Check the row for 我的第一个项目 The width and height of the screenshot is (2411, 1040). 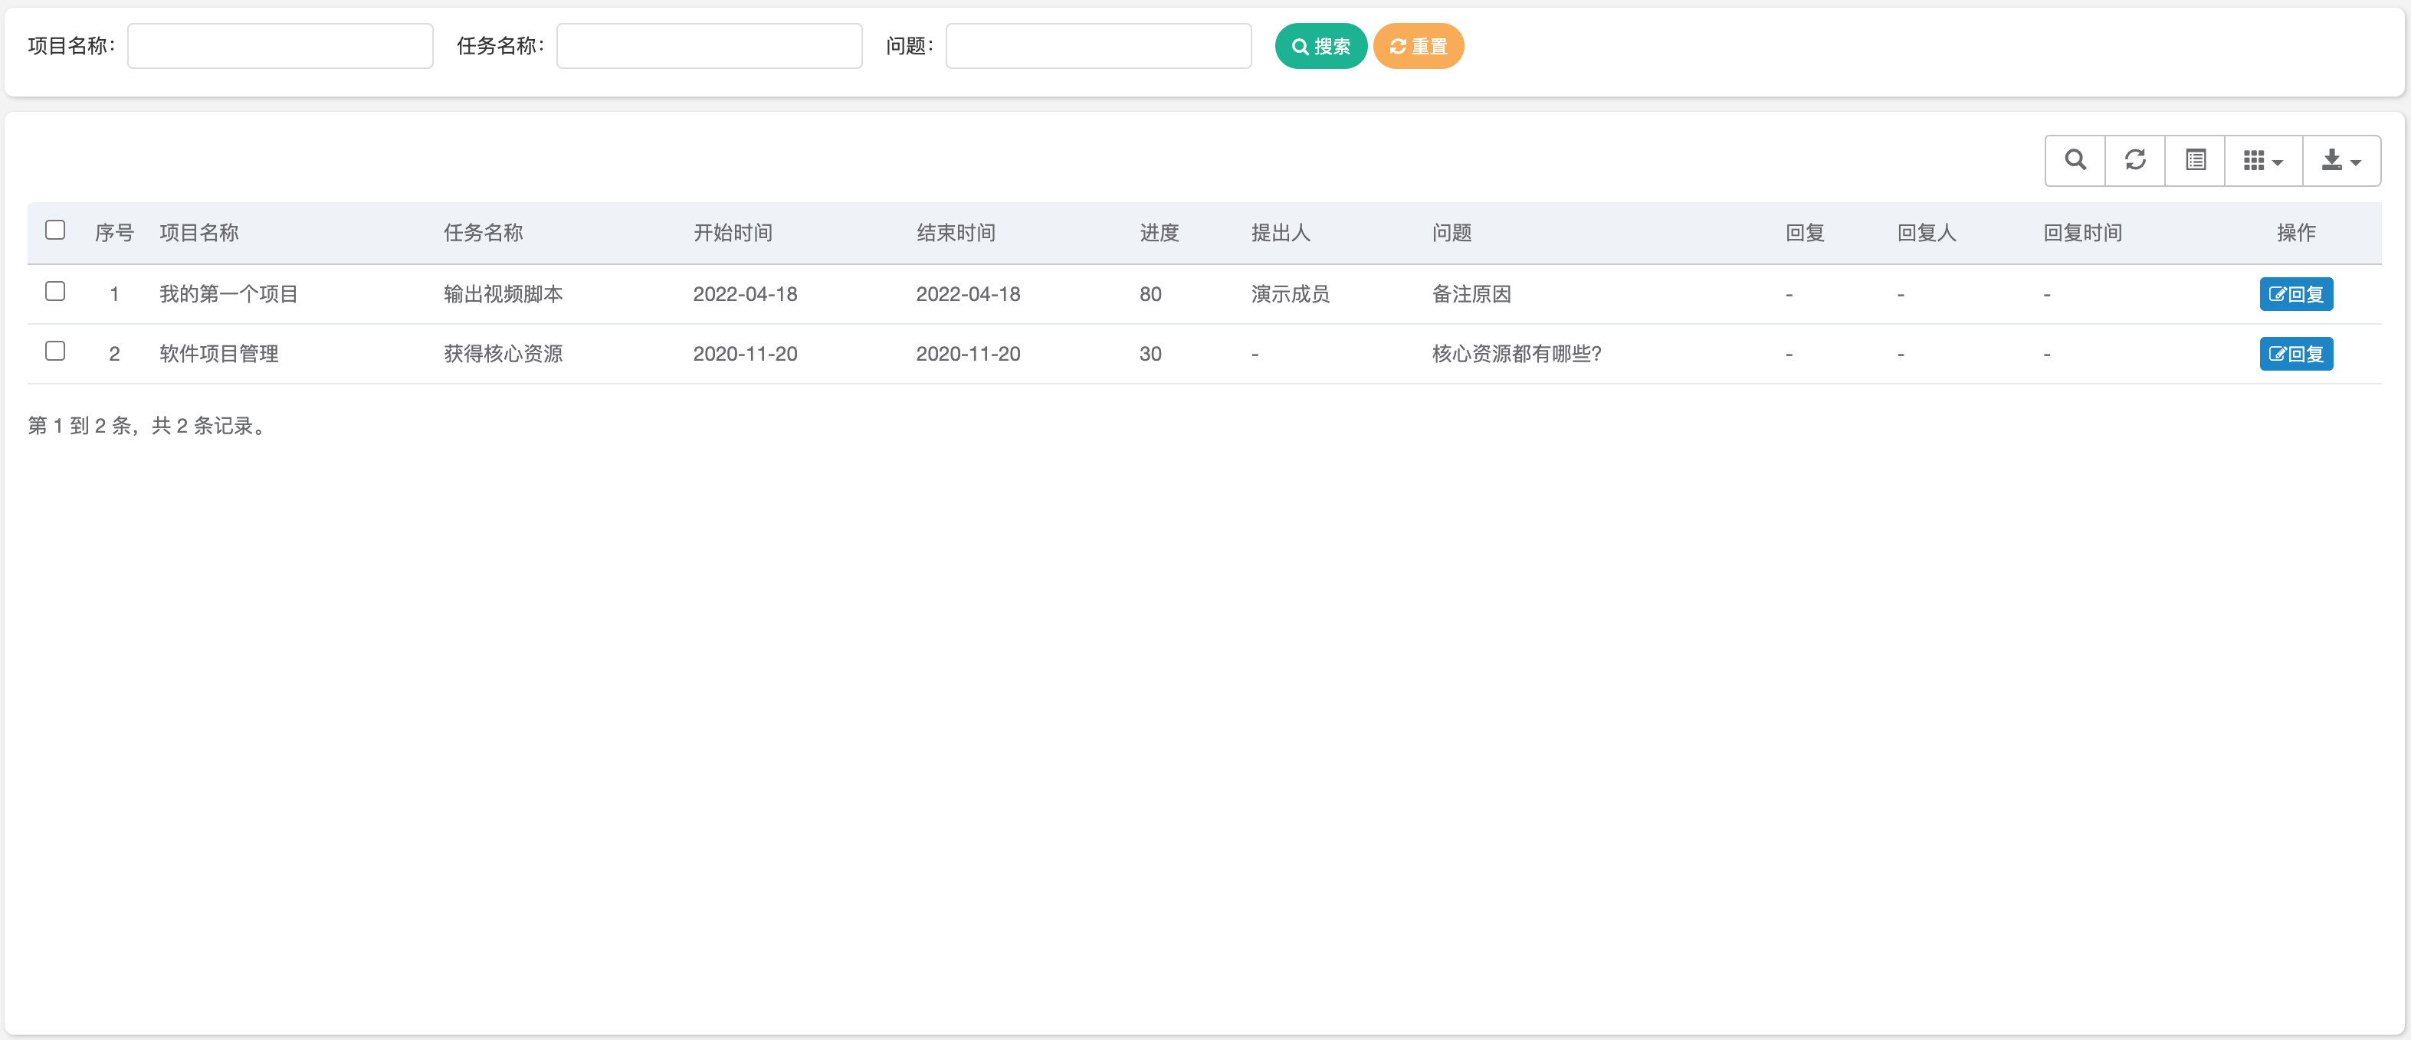(55, 291)
